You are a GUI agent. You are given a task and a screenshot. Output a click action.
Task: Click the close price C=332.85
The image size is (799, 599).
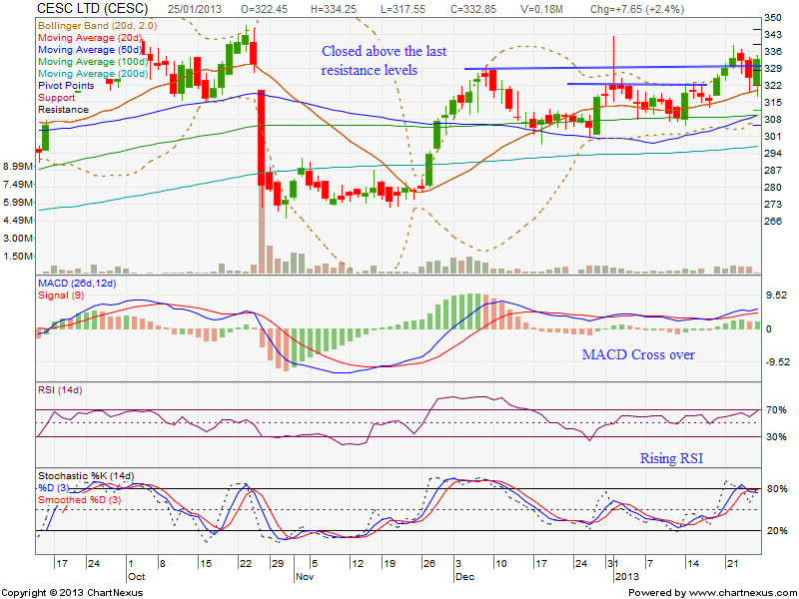(473, 9)
